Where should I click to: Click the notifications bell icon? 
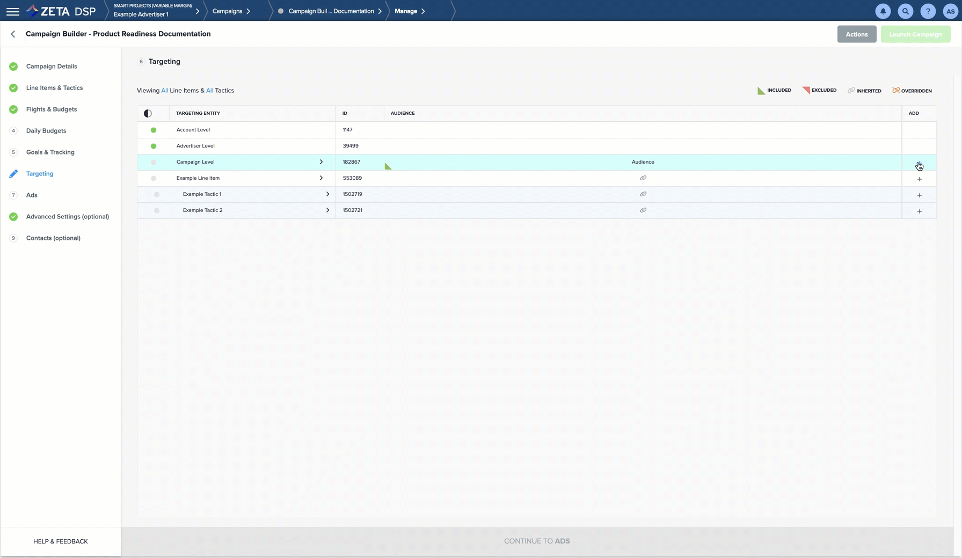pos(883,11)
